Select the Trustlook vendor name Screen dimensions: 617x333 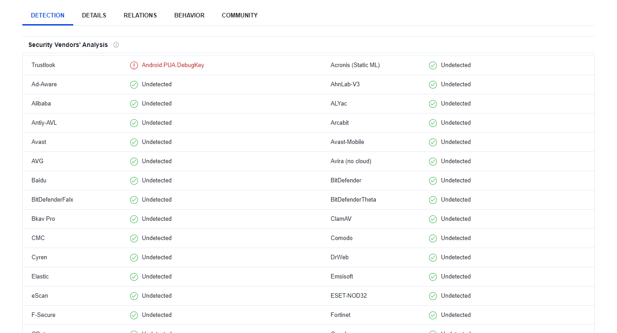[x=43, y=65]
